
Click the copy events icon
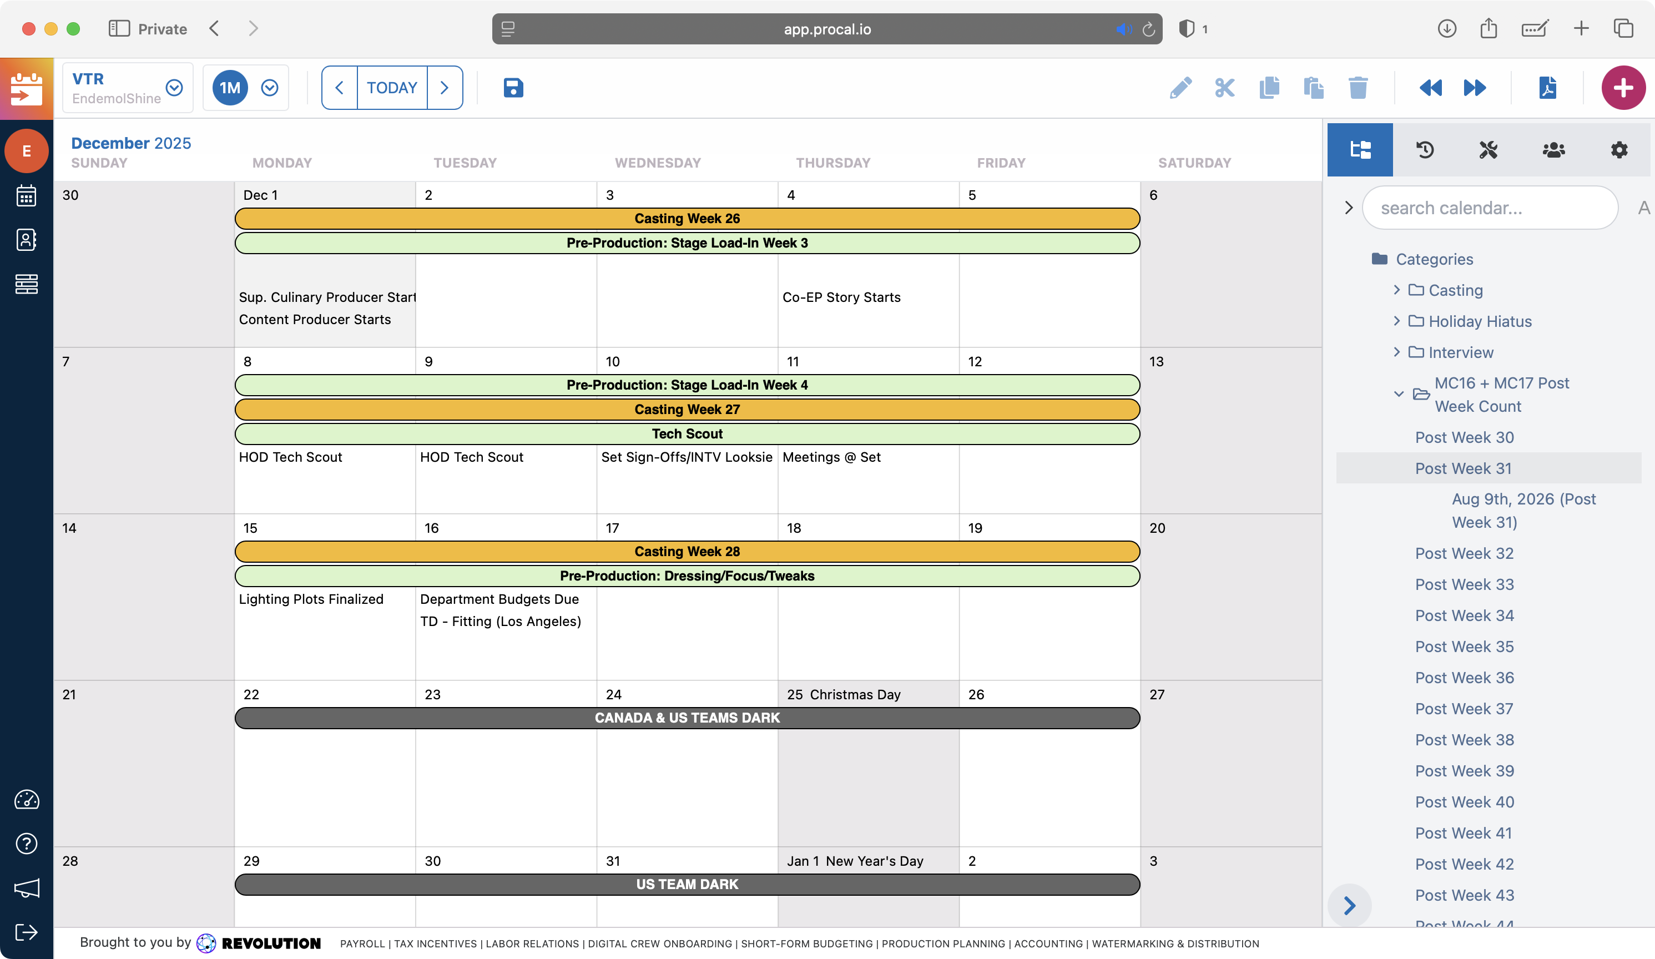pyautogui.click(x=1269, y=87)
